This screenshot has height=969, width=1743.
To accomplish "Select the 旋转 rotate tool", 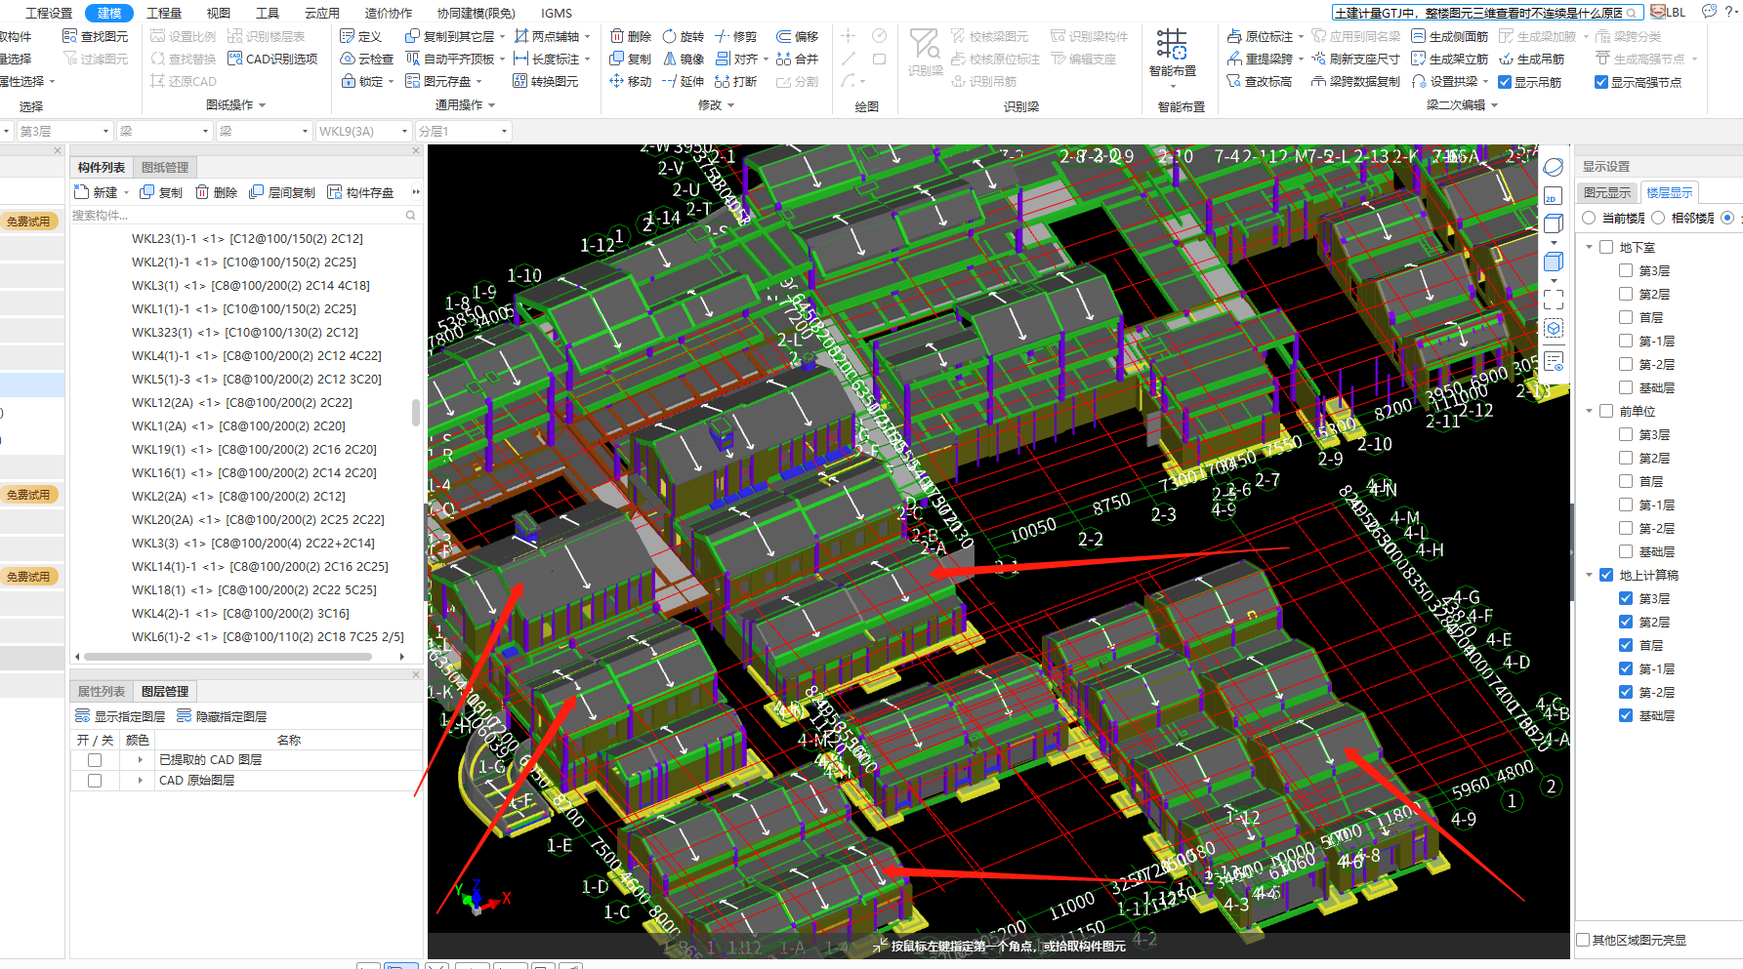I will (x=683, y=36).
